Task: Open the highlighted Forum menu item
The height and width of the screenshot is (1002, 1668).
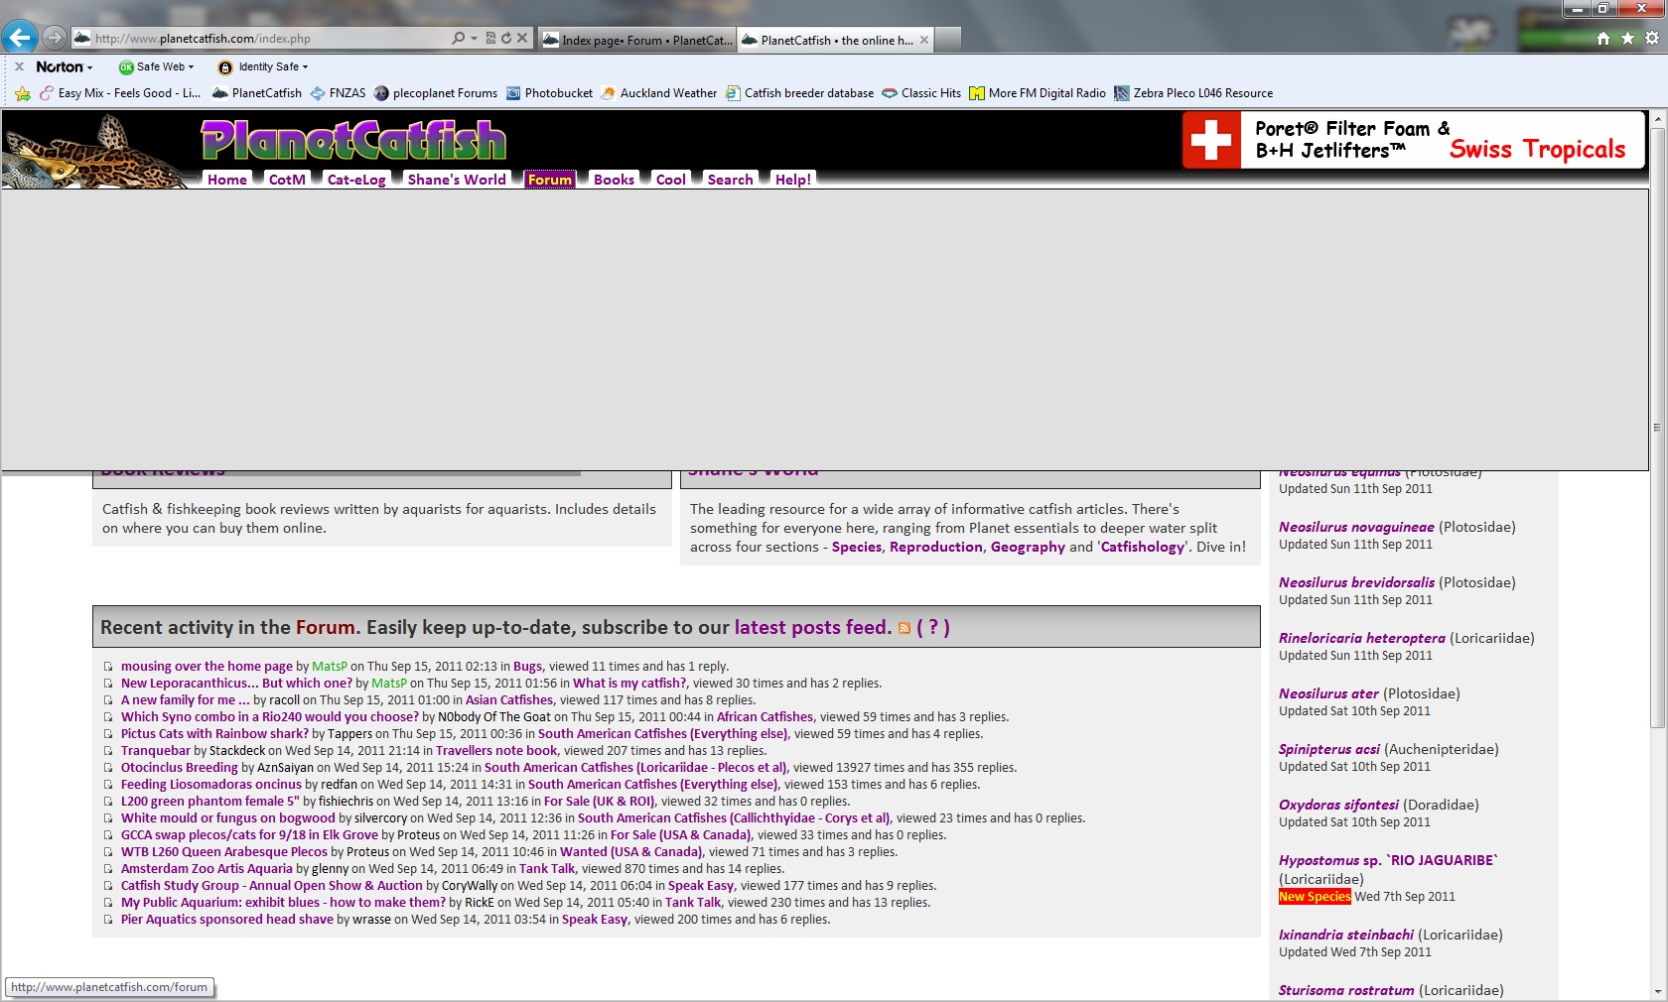Action: (550, 180)
